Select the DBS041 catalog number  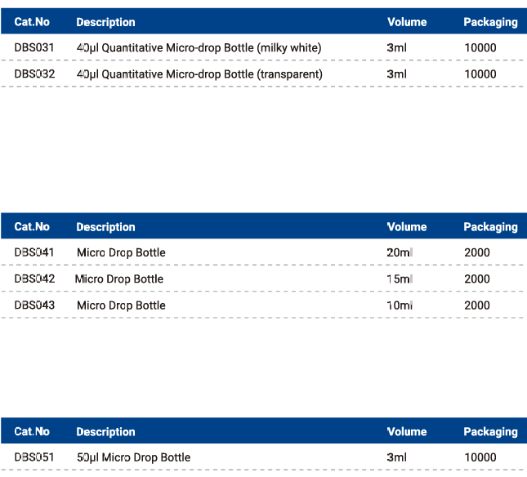tap(34, 252)
